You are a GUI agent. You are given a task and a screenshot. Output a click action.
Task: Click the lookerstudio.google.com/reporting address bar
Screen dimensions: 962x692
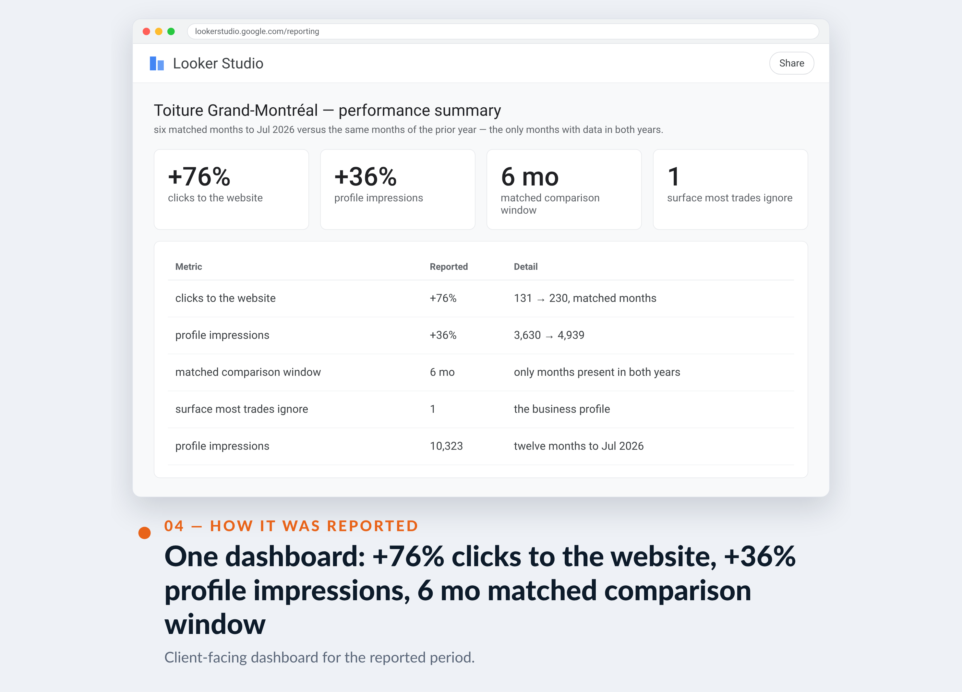click(x=503, y=31)
